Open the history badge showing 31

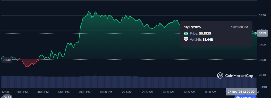coord(7,97)
